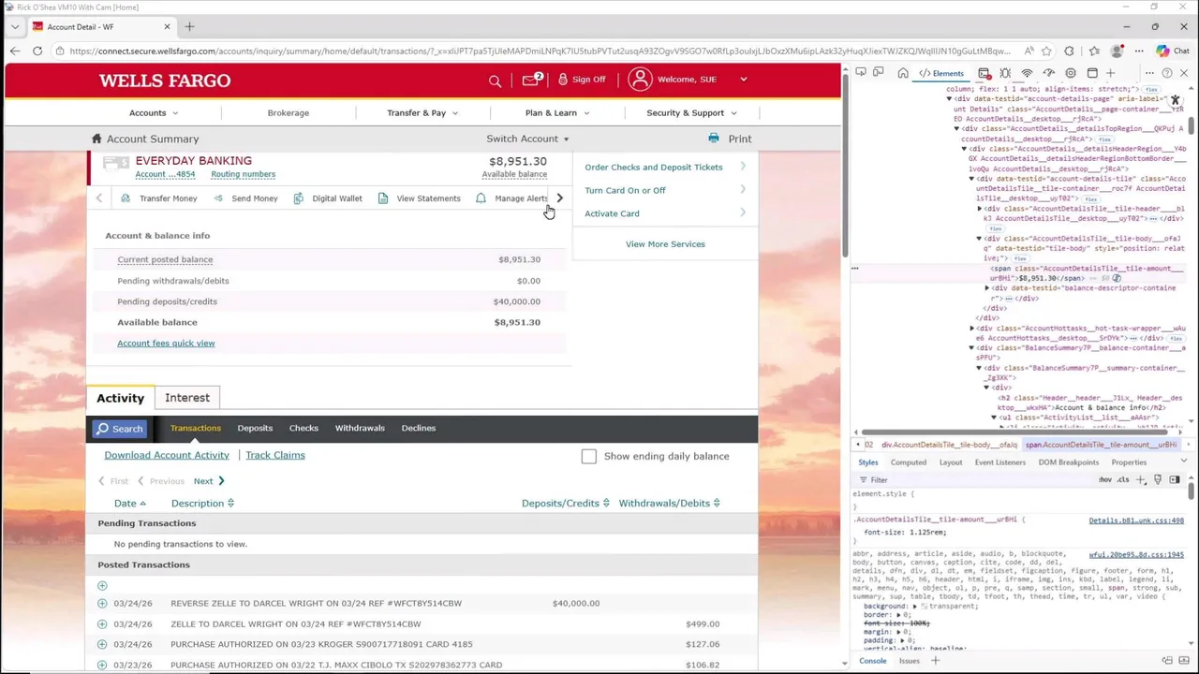Click the user profile avatar icon

640,80
